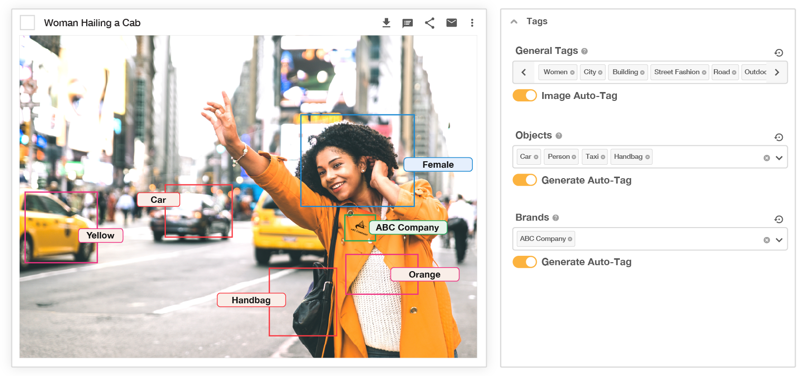807x376 pixels.
Task: Toggle Image Auto-Tag switch
Action: (x=525, y=95)
